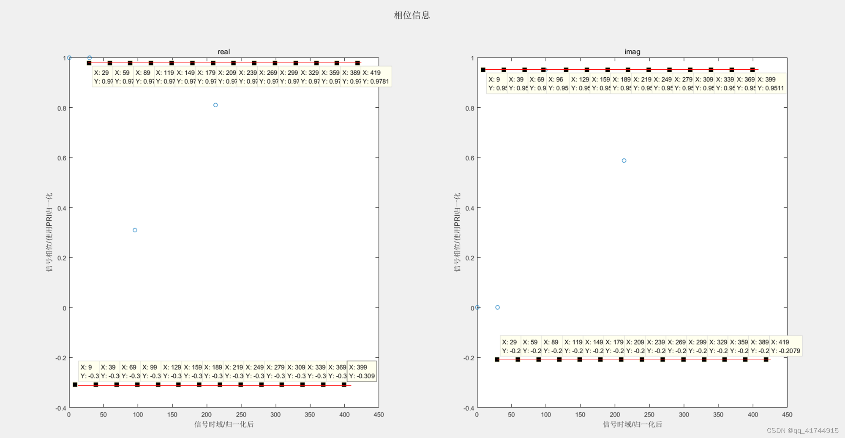Click data tip "X: 399 Y: -0.309"
The image size is (845, 438).
coord(362,371)
